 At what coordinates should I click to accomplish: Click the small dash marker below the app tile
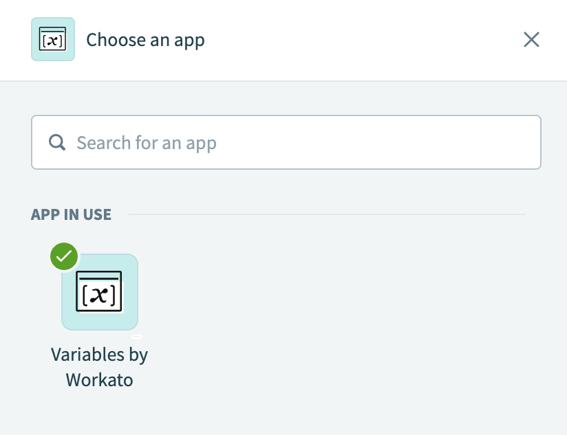[138, 336]
